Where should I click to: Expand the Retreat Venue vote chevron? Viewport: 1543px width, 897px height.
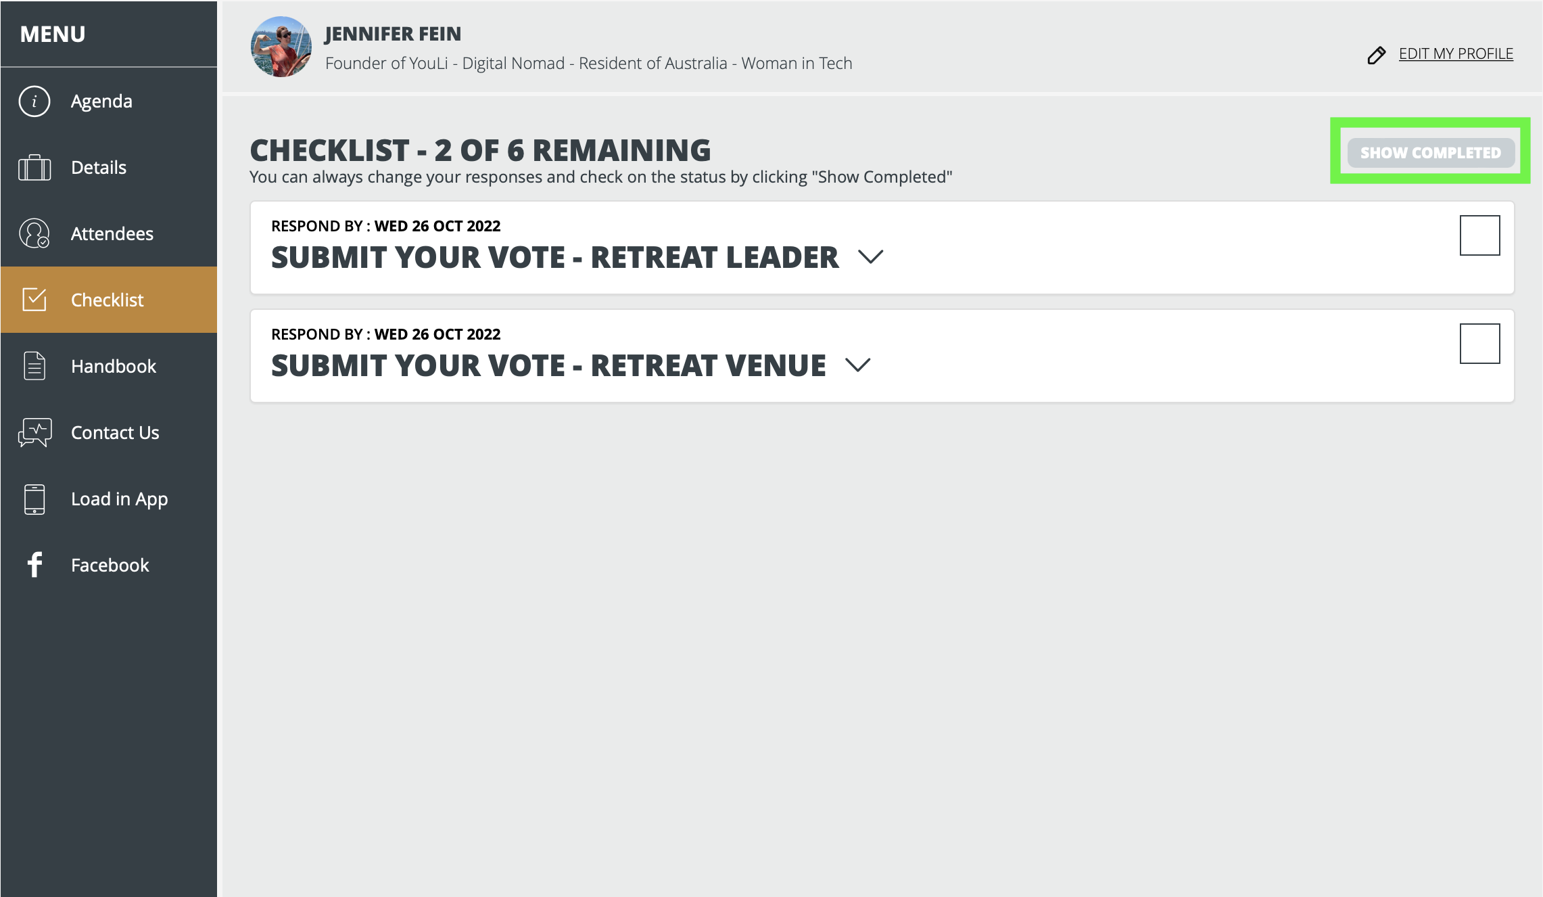pos(857,365)
